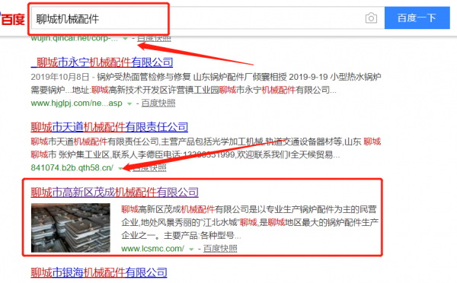Click the www.lcsmc.com green URL
457x283 pixels.
pyautogui.click(x=153, y=249)
